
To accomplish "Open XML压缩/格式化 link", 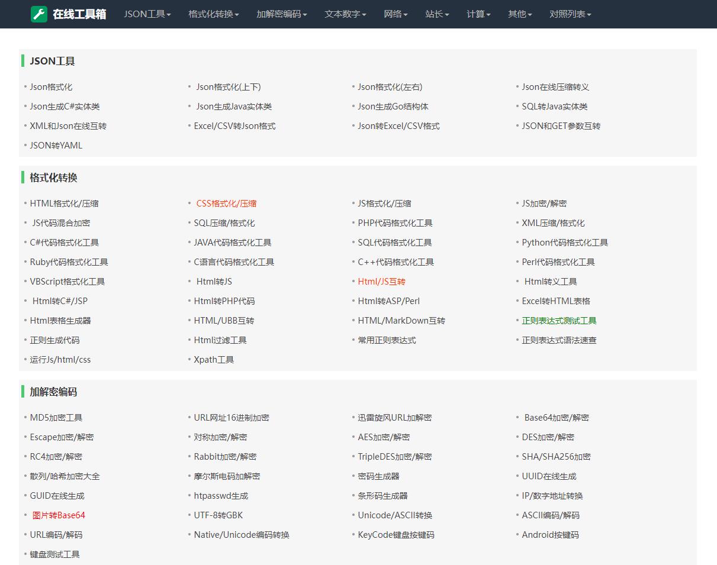I will click(553, 223).
